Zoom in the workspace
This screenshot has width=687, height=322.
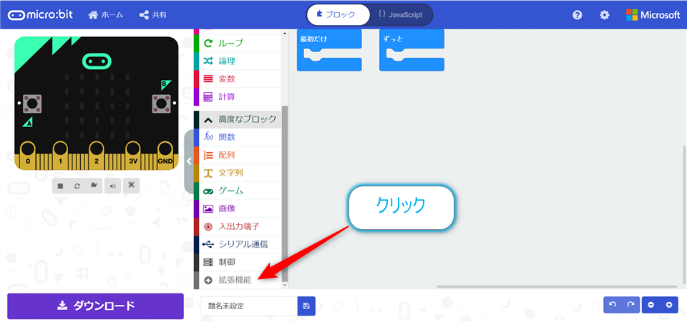tap(669, 305)
